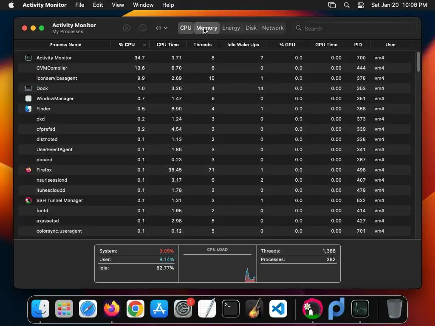Screen dimensions: 435x326
Task: Open Launchpad from the Dock
Action: [64, 309]
